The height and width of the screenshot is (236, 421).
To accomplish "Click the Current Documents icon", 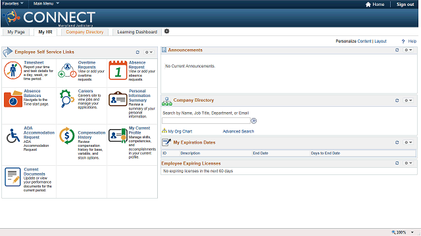I will tap(12, 177).
